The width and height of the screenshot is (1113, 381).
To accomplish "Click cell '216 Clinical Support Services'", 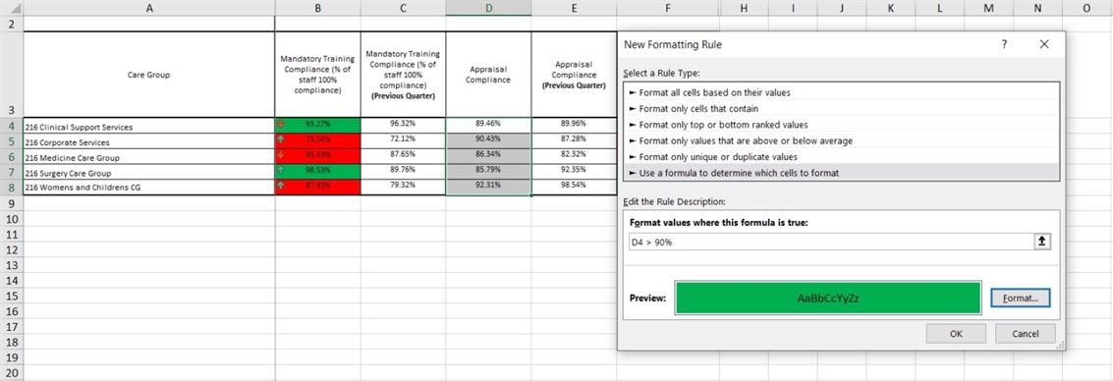I will pyautogui.click(x=149, y=126).
